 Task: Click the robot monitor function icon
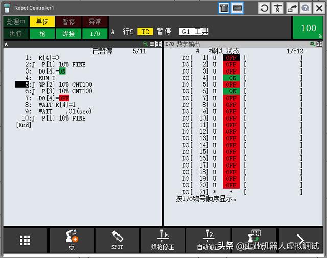[254, 241]
